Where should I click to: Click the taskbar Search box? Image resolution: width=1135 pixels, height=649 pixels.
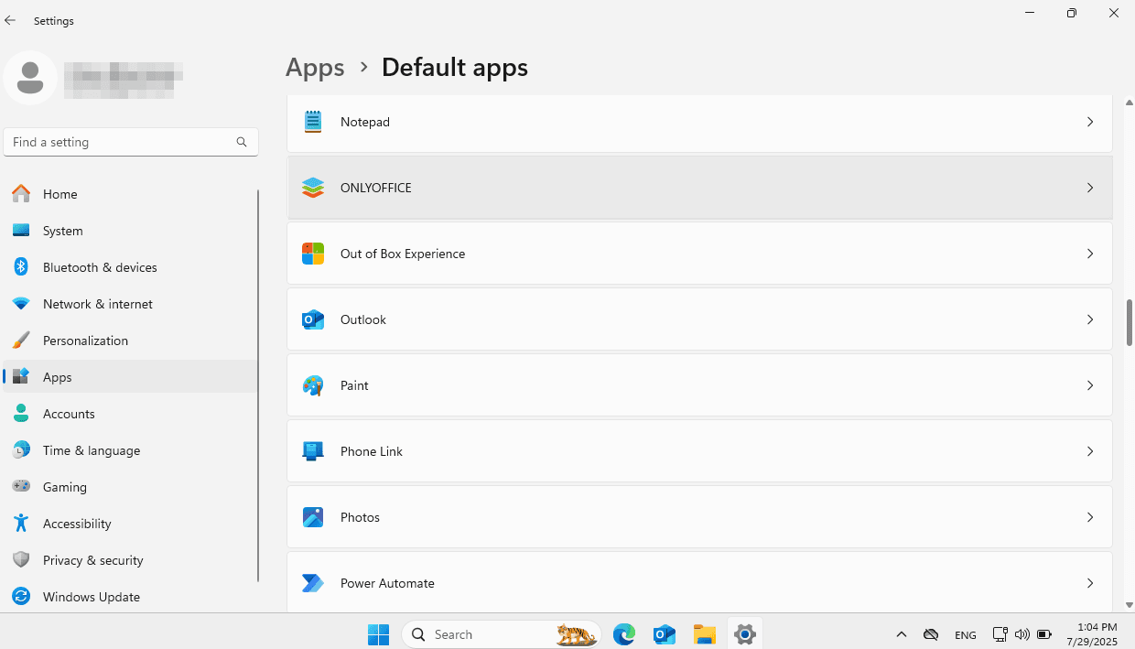(x=501, y=634)
